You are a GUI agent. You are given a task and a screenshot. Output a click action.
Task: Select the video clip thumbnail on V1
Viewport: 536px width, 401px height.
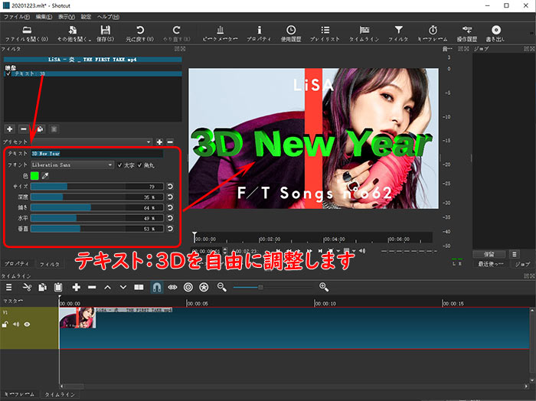coord(77,318)
